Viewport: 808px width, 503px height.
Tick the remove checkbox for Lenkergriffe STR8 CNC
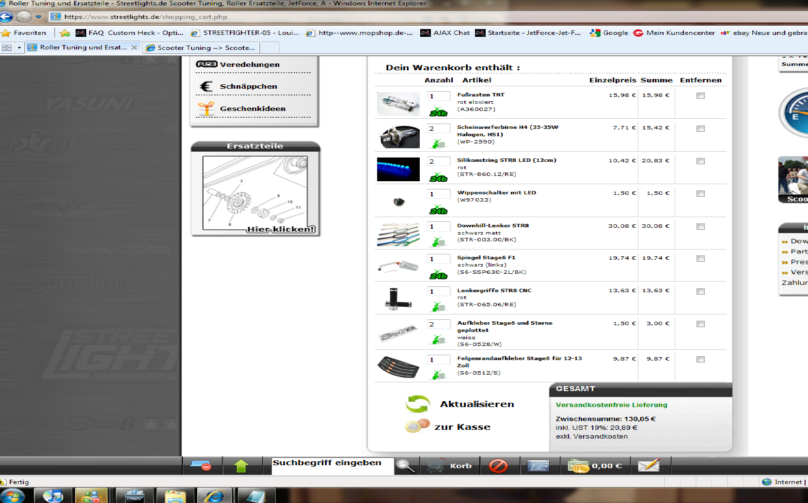pyautogui.click(x=700, y=292)
